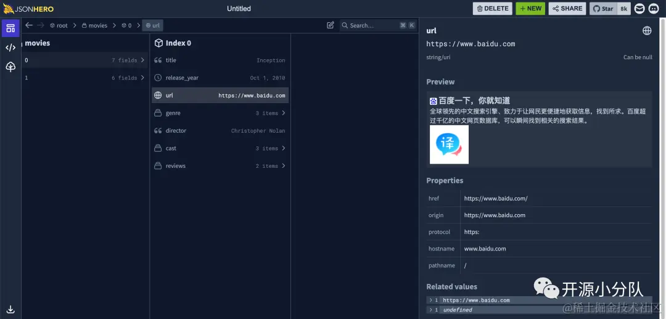Click the pathname value slash
Image resolution: width=666 pixels, height=319 pixels.
pos(465,265)
